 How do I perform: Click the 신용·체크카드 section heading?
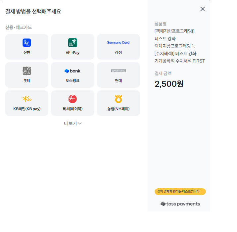point(19,27)
